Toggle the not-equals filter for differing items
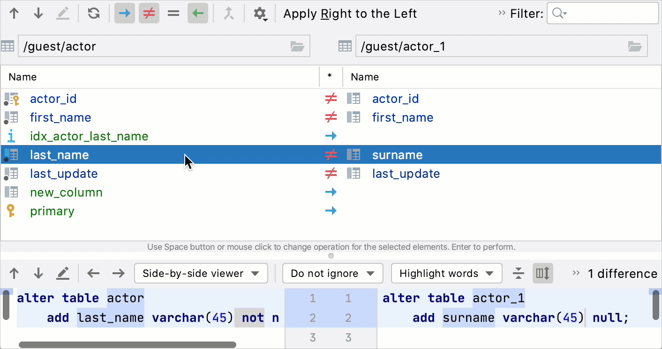 [x=149, y=13]
